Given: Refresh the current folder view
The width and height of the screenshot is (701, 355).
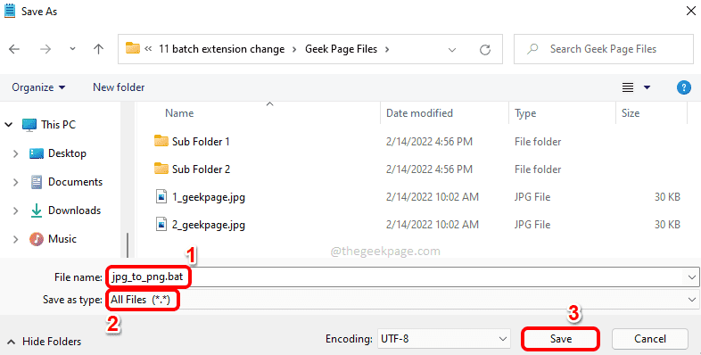Looking at the screenshot, I should click(x=485, y=50).
